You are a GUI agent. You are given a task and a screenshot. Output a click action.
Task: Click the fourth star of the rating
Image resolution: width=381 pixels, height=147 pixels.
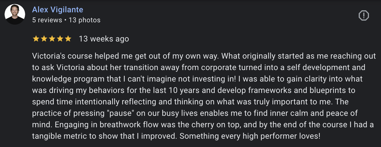60,39
